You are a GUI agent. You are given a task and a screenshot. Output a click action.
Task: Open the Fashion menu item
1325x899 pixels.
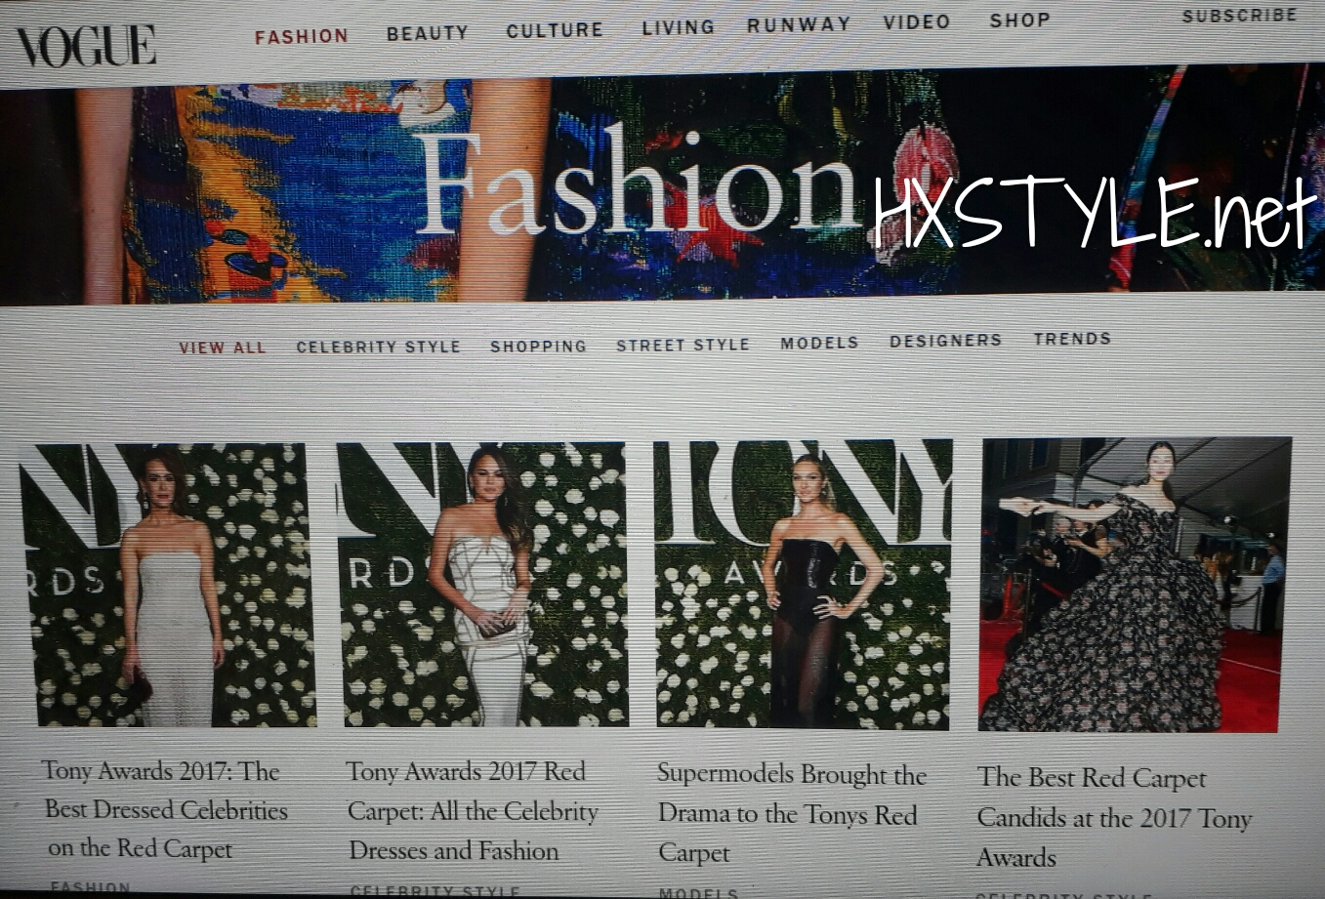coord(301,36)
